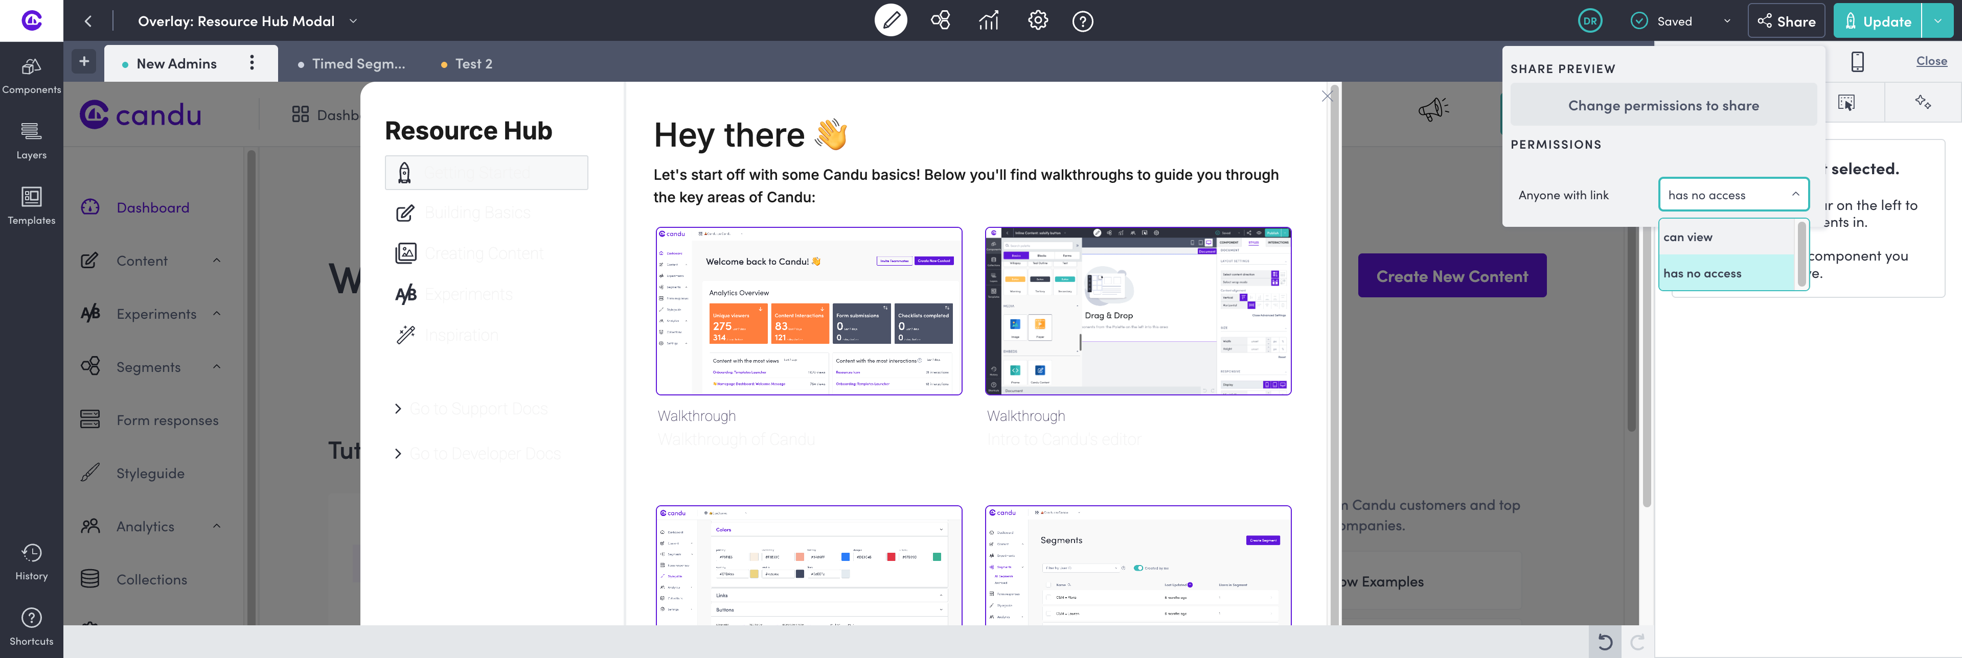Open the New Admins tab options menu
The height and width of the screenshot is (658, 1962).
(x=252, y=63)
